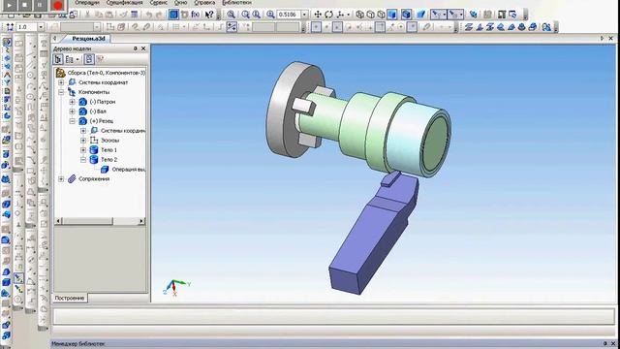Toggle shaded-with-edges display mode
This screenshot has height=349, width=620.
point(406,15)
